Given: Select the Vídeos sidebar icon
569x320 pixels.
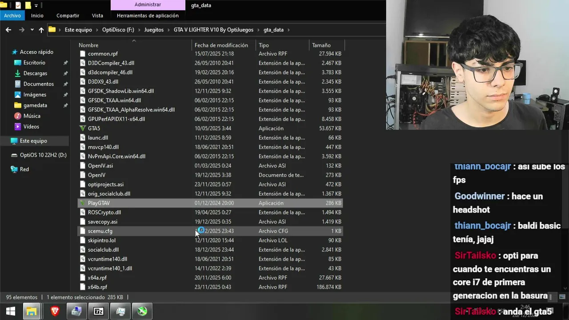Looking at the screenshot, I should click(18, 127).
